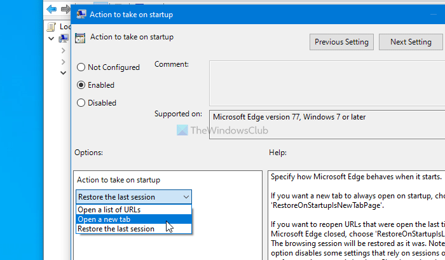Select the Local policy scroll icon in tree
The height and width of the screenshot is (260, 445).
[x=52, y=27]
